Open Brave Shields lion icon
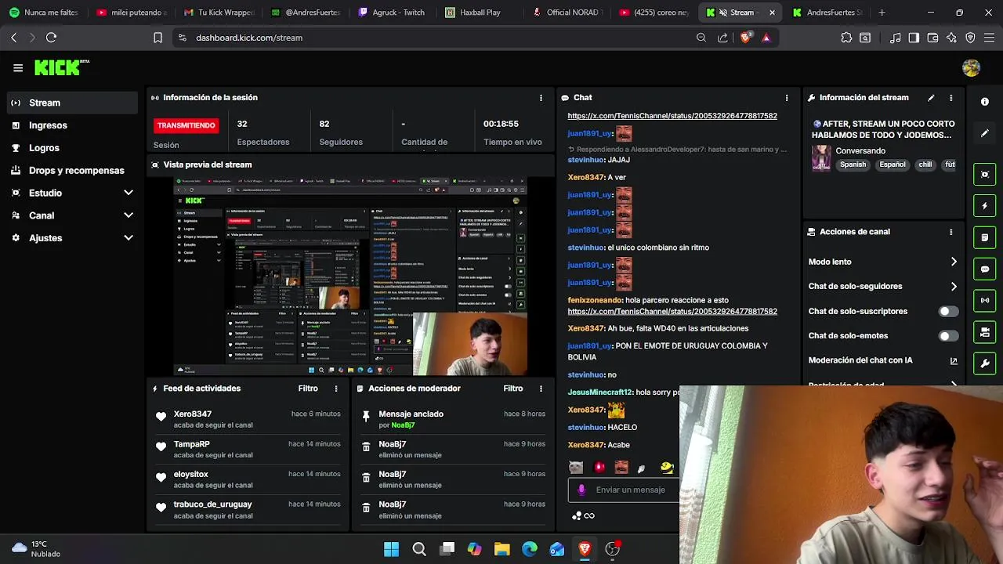The width and height of the screenshot is (1003, 564). tap(745, 38)
